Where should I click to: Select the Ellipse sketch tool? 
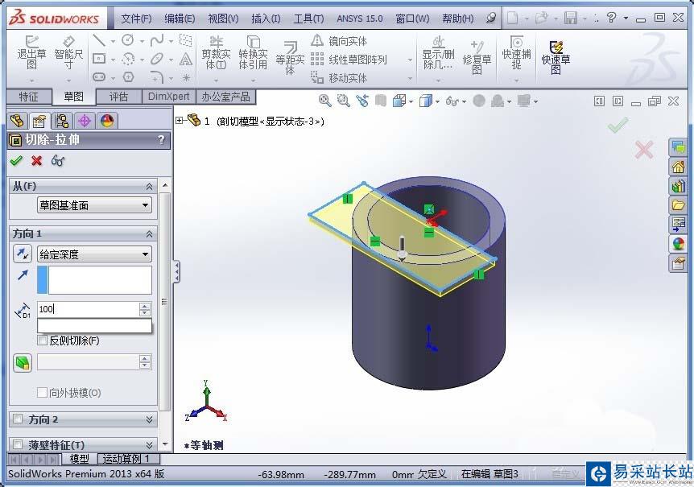pyautogui.click(x=157, y=59)
